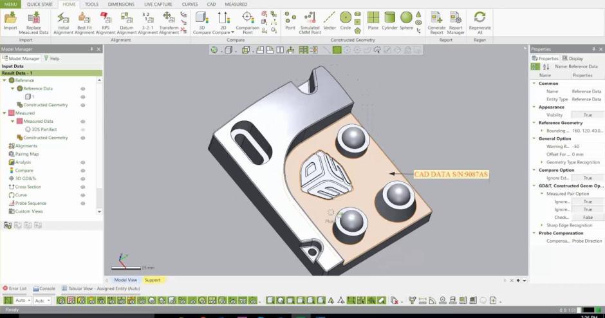Click the Warning R... value -50 field

pos(587,147)
